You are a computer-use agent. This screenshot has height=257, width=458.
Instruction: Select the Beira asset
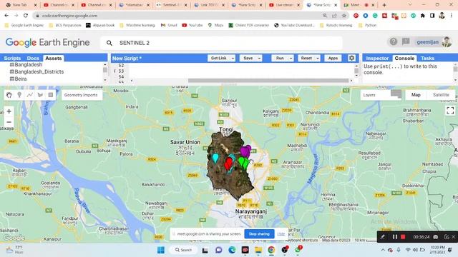(21, 79)
